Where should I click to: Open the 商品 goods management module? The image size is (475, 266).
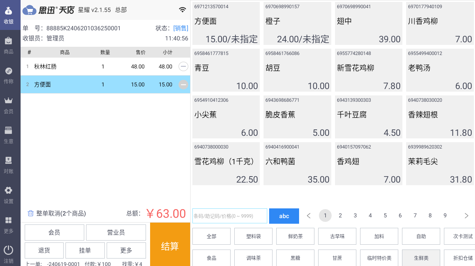coord(9,45)
